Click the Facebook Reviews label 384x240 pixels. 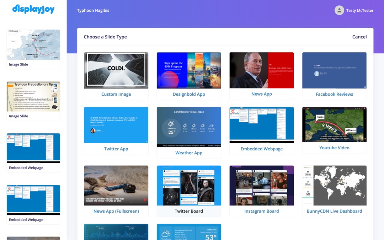coord(334,94)
